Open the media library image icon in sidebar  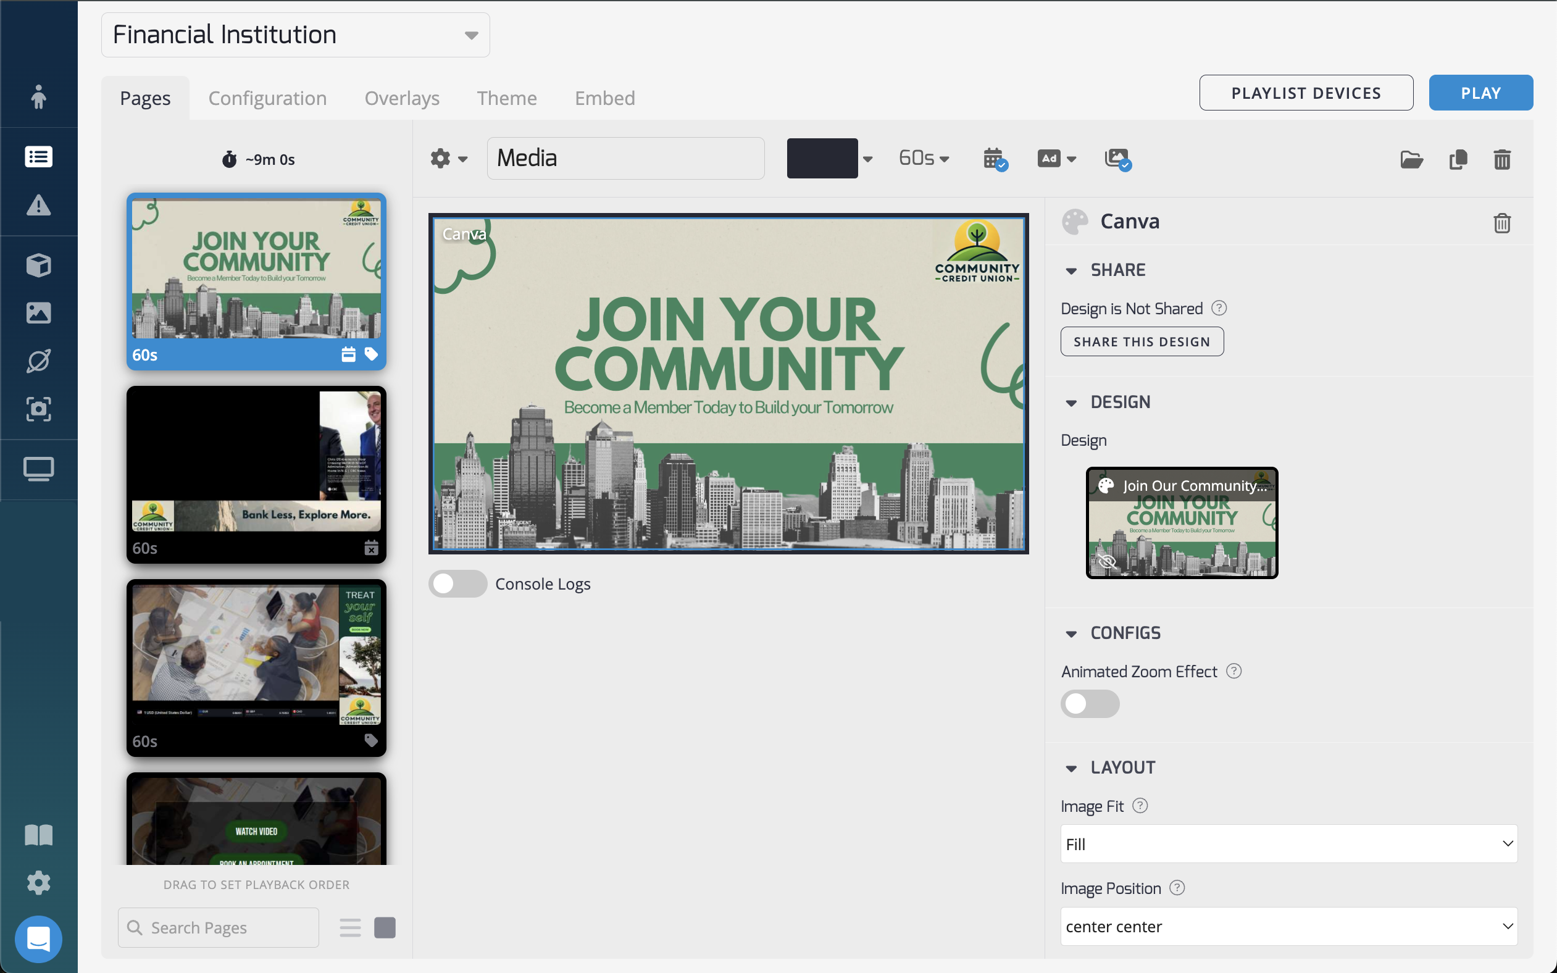coord(38,314)
